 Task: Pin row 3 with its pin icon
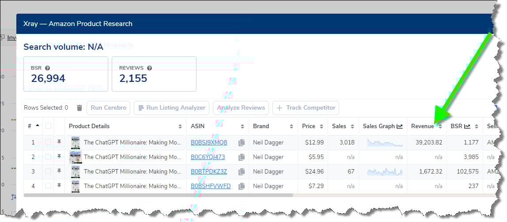point(59,171)
